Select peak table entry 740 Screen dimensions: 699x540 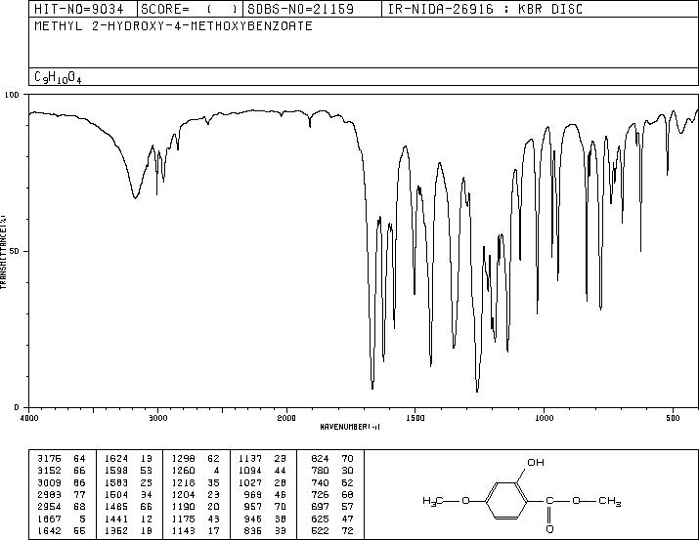click(320, 482)
